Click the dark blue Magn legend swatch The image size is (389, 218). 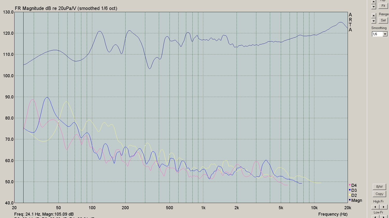pos(350,200)
